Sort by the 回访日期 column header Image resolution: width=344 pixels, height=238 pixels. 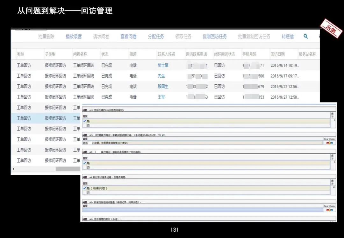(x=277, y=54)
